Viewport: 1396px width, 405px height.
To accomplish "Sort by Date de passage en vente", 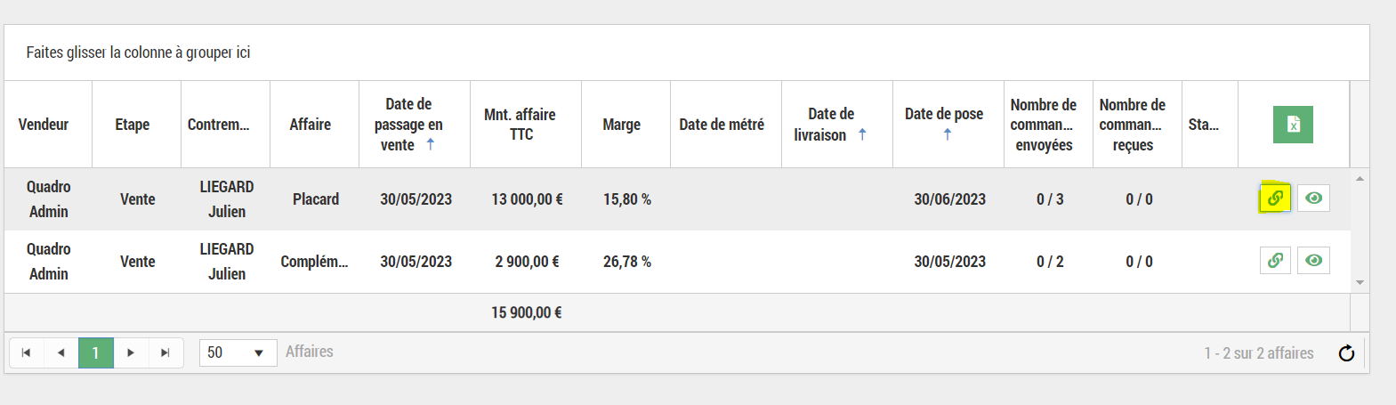I will click(408, 125).
